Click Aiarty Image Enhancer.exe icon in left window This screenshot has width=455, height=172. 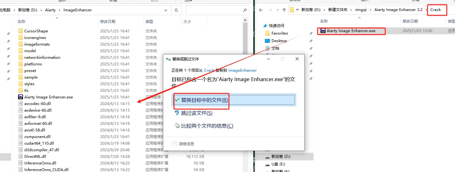coord(21,97)
